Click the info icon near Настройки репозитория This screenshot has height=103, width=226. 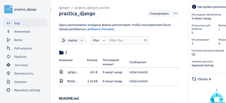[x=194, y=7]
